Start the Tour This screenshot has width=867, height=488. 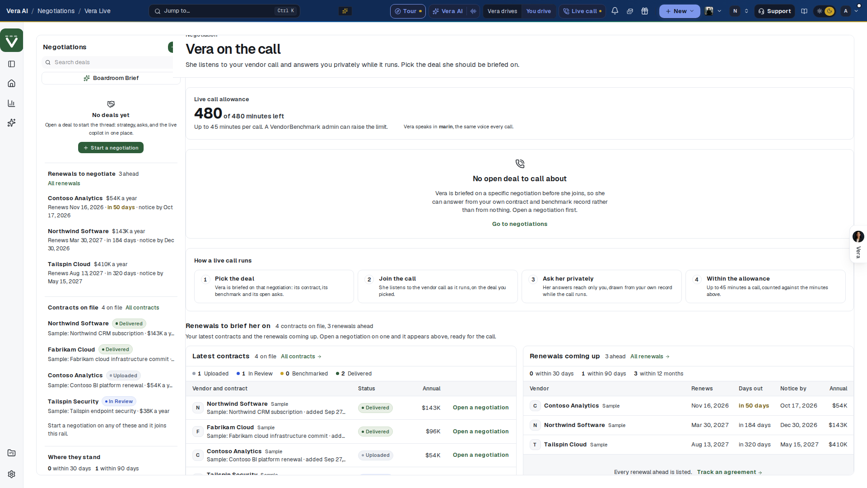tap(408, 11)
